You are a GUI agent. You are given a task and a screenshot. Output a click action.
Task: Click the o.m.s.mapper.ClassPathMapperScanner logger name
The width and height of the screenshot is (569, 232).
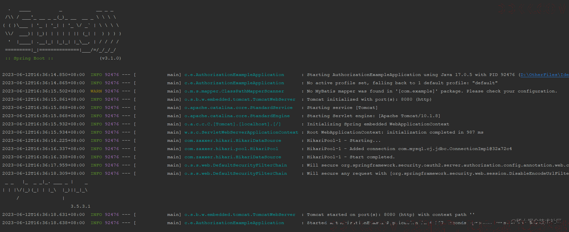(x=234, y=91)
